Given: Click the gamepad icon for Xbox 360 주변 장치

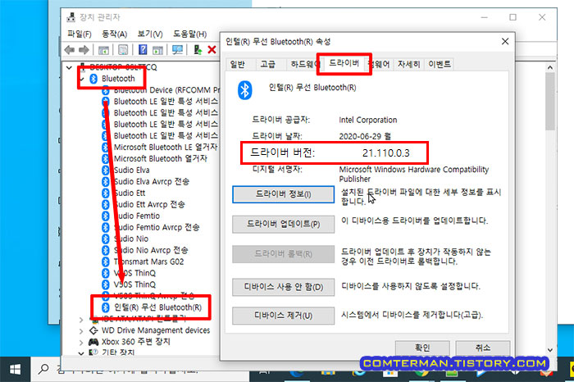Looking at the screenshot, I should 93,342.
